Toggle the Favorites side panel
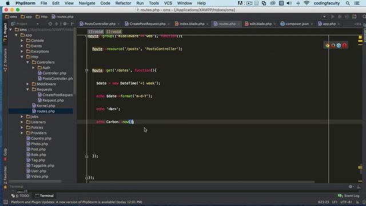 click(x=5, y=177)
